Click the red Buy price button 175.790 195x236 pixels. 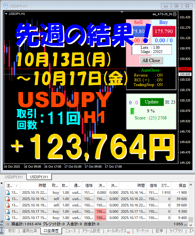tap(164, 31)
